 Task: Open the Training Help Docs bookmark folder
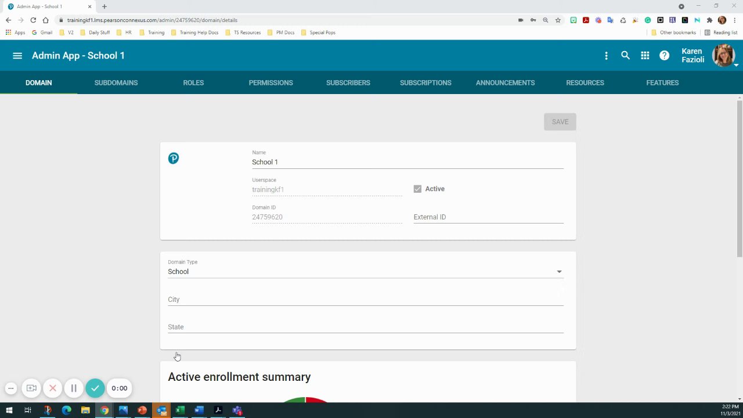coord(195,33)
